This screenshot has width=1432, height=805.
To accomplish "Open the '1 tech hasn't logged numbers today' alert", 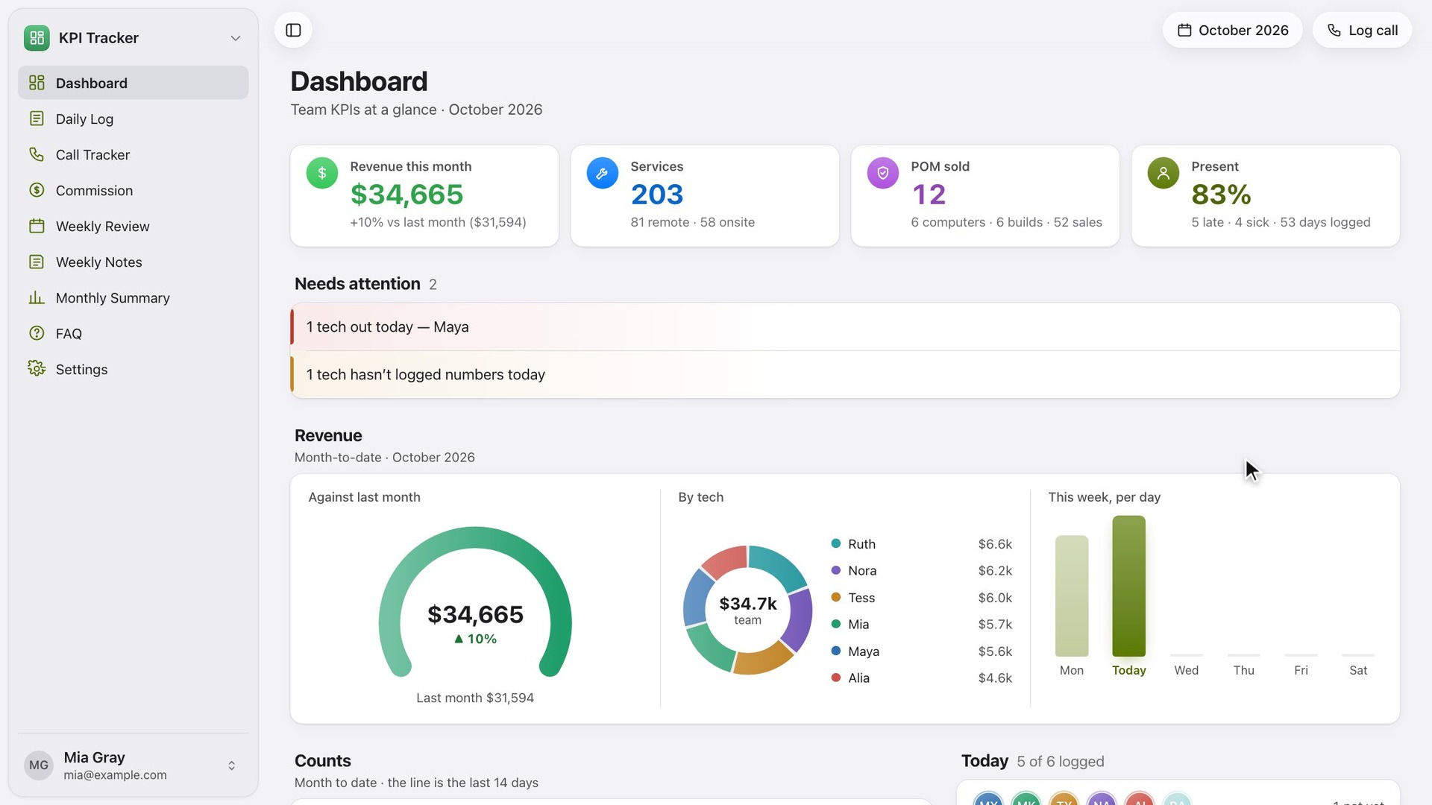I will click(845, 374).
